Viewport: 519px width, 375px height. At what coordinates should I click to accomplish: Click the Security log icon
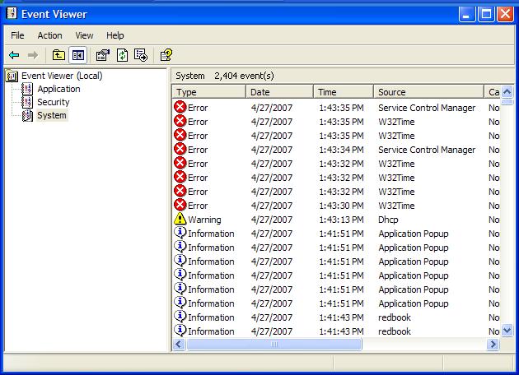tap(27, 102)
